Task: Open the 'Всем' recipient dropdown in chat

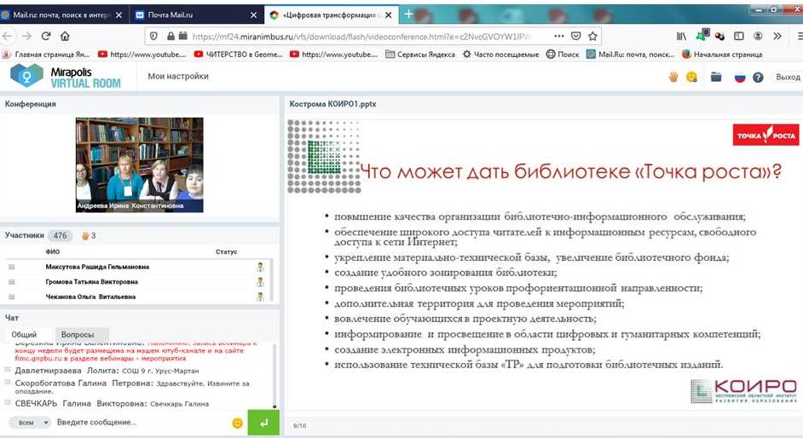Action: [30, 423]
